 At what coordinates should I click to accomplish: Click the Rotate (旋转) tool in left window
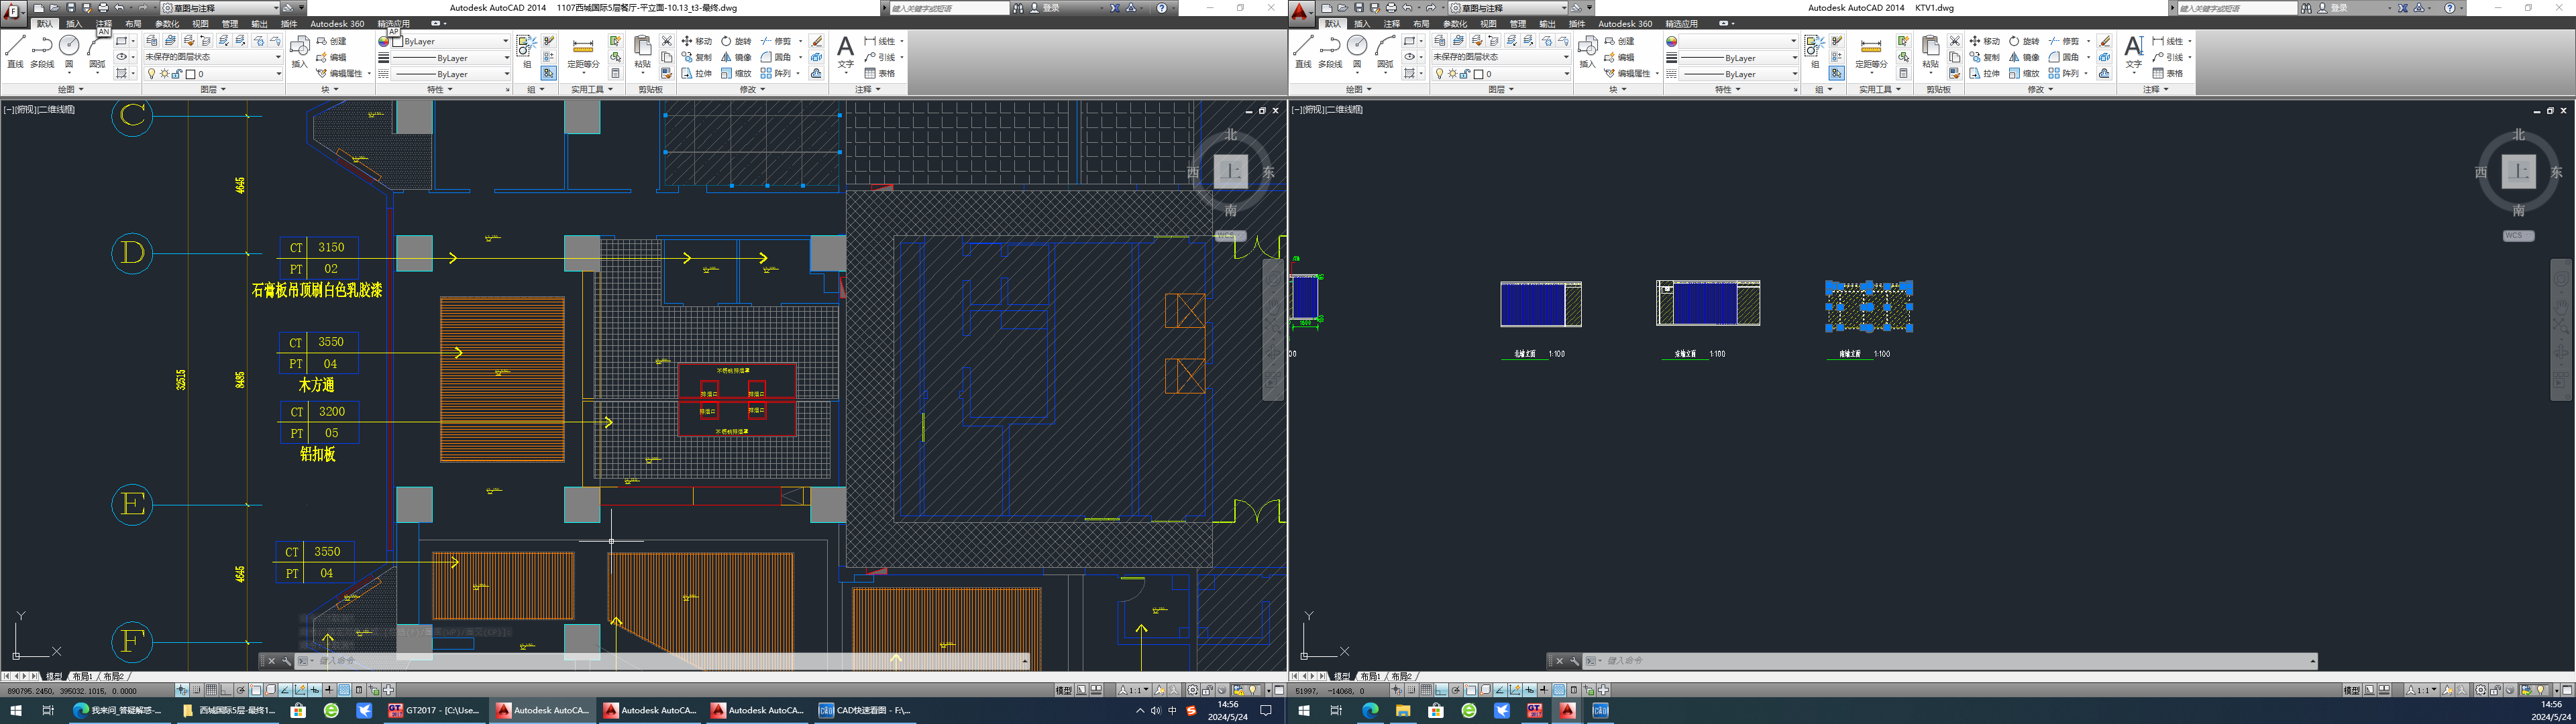coord(736,41)
